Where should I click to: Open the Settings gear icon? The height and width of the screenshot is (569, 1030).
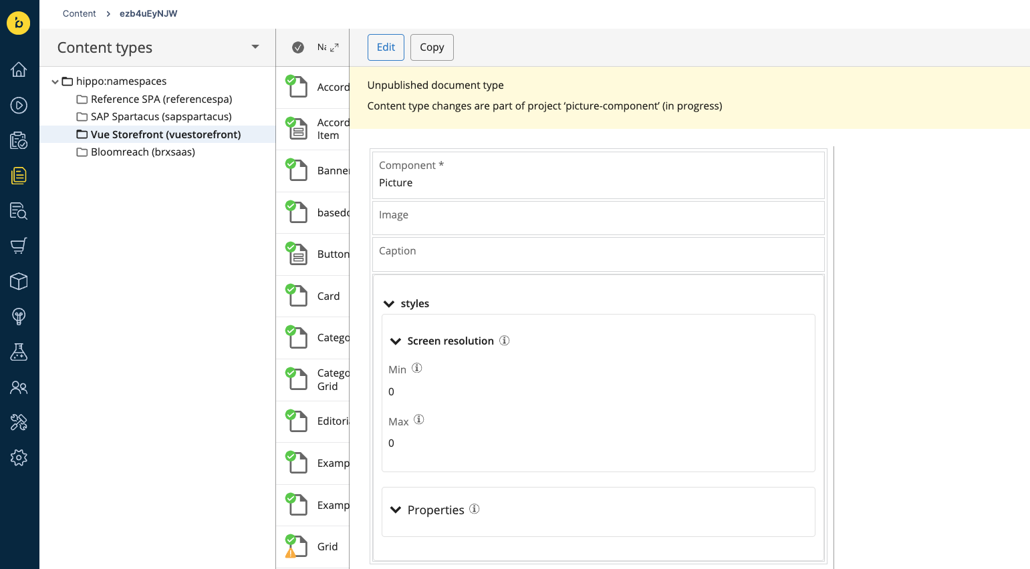tap(19, 457)
